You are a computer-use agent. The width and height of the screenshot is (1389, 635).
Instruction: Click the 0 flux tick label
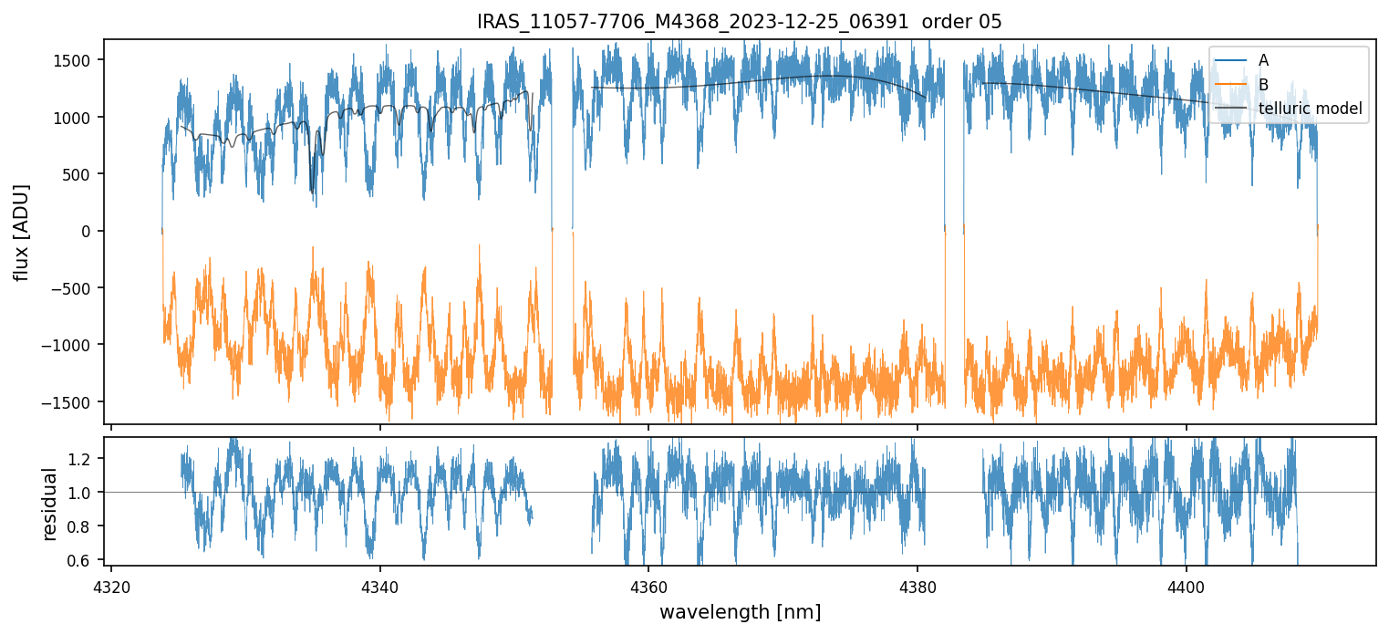coord(89,232)
